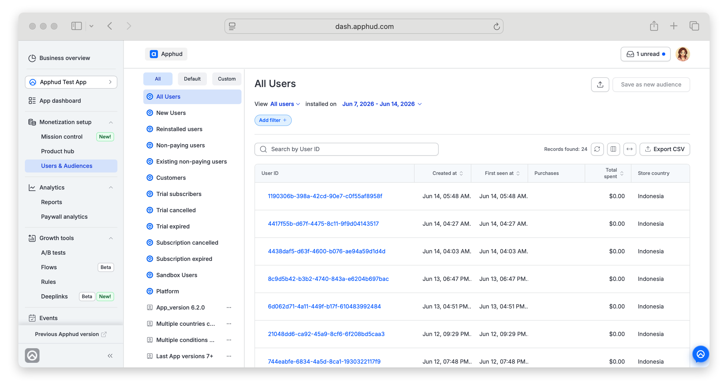Viewport: 728px width, 392px height.
Task: Reload the browser page
Action: pyautogui.click(x=497, y=26)
